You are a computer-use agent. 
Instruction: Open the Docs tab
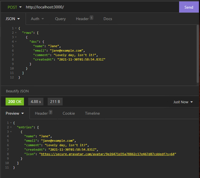point(108,19)
